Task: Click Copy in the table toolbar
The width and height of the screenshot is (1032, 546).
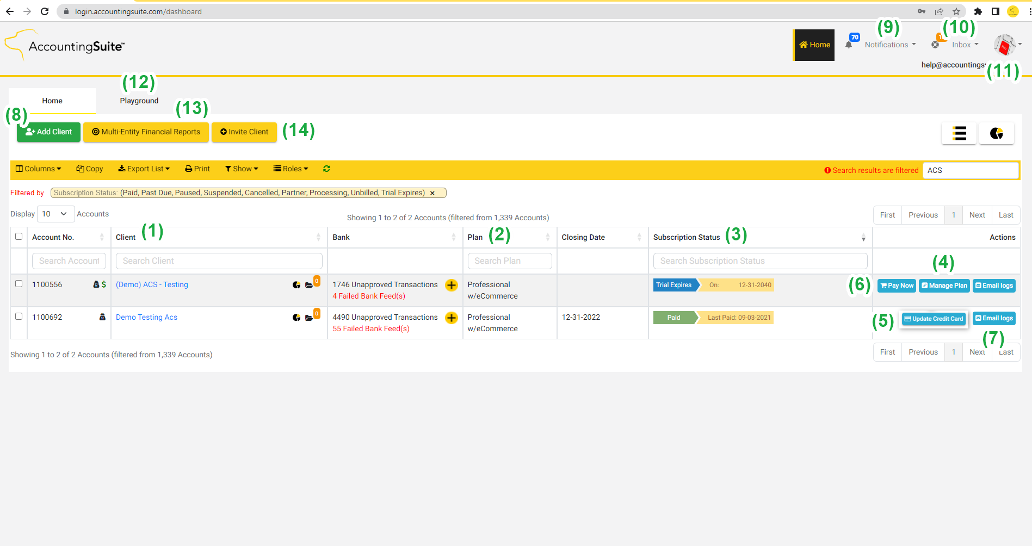Action: (90, 169)
